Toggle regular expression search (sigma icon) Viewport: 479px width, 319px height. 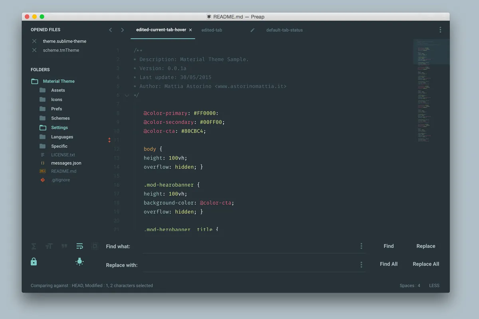[34, 246]
